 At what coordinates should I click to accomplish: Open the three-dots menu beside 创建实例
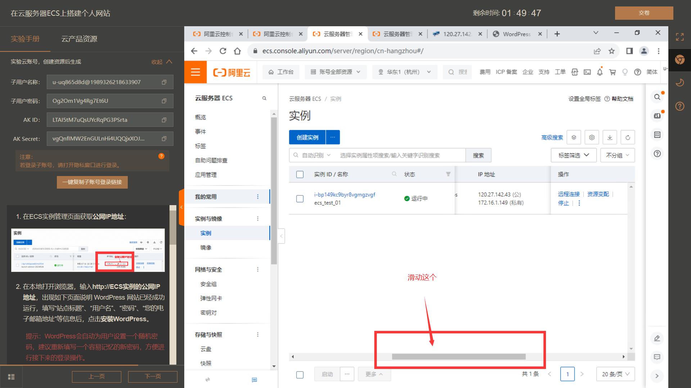(333, 137)
